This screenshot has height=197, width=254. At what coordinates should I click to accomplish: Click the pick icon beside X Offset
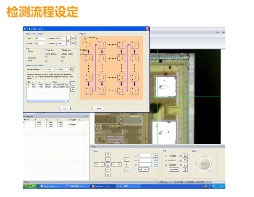point(74,38)
